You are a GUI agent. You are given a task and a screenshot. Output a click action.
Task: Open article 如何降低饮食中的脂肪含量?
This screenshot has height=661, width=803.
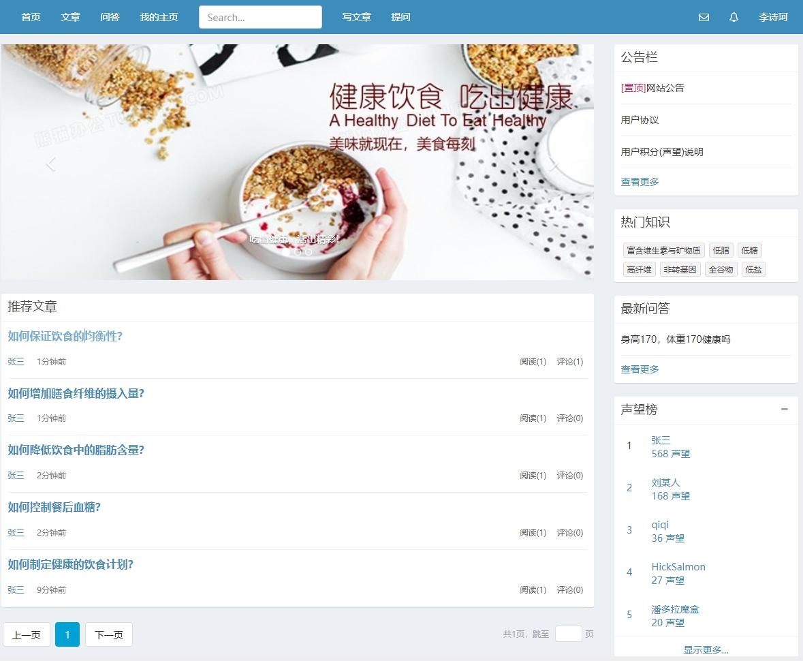(x=76, y=450)
